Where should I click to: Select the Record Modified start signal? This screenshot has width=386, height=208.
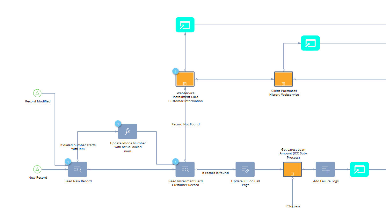point(37,93)
